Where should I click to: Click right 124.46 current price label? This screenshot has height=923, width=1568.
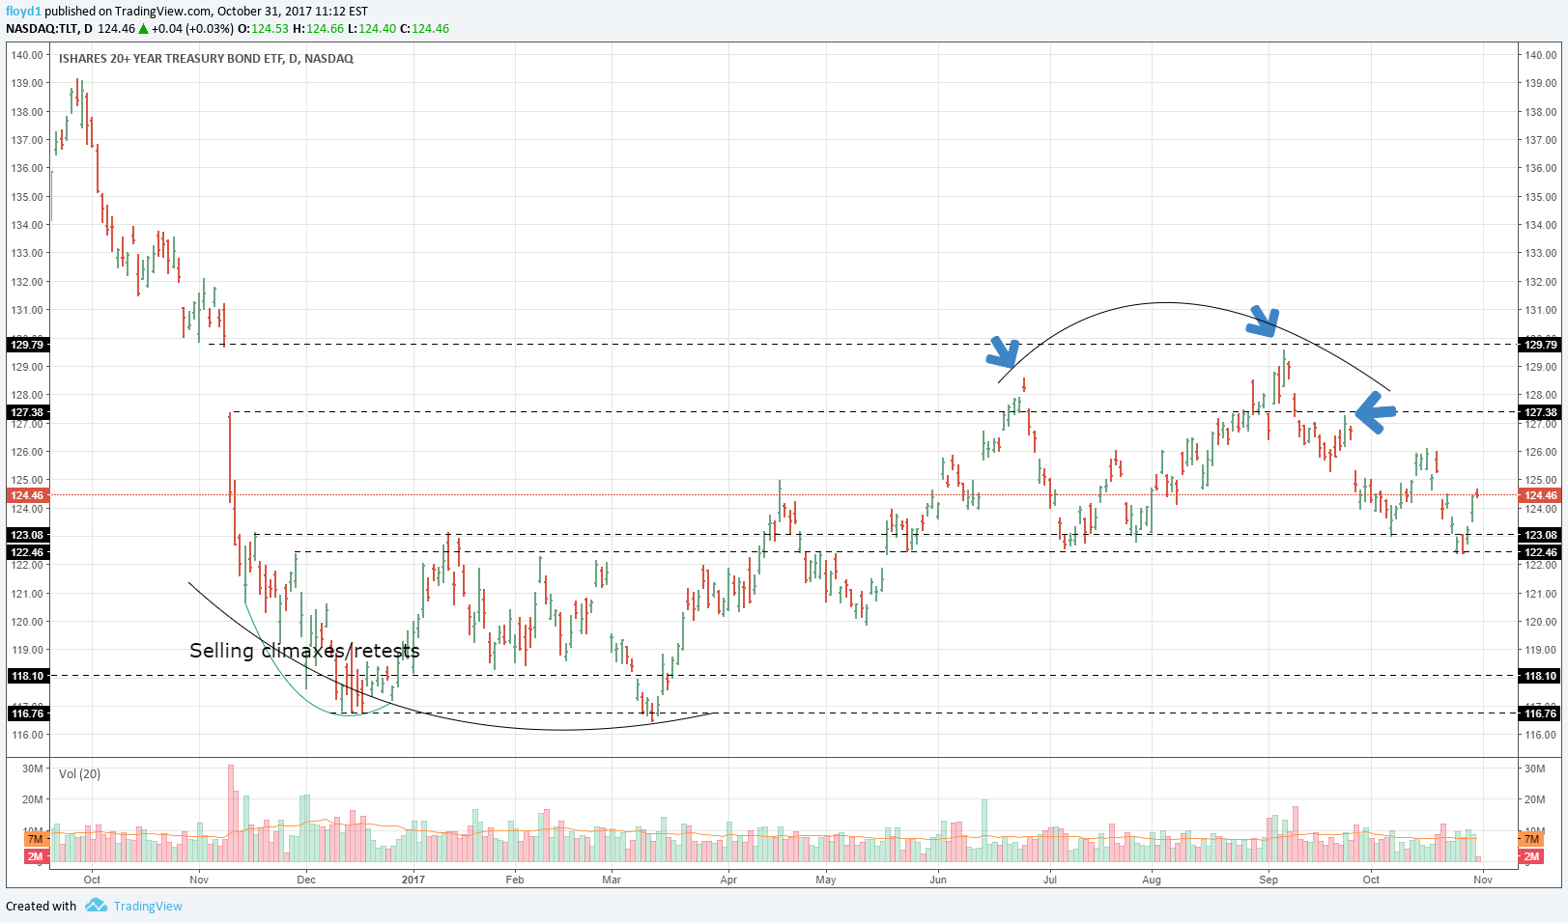(x=1540, y=495)
